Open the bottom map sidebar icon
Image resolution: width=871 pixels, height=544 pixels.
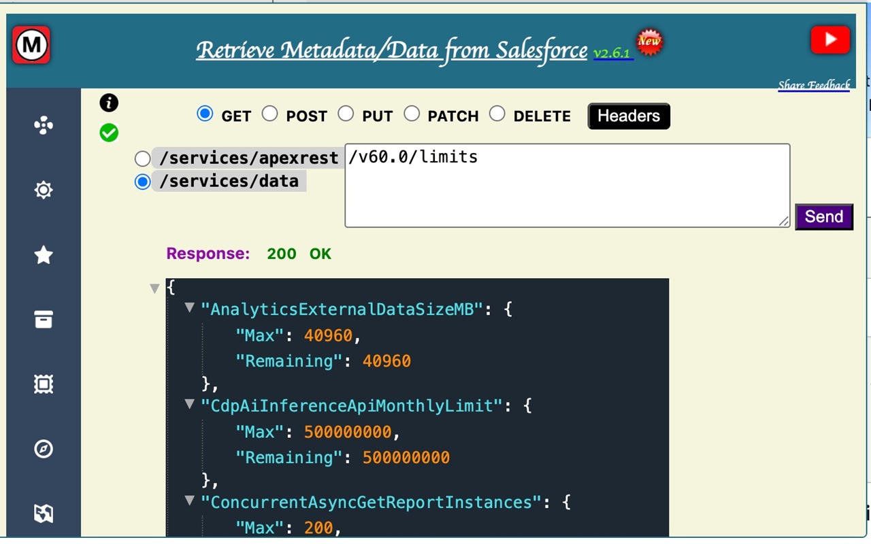pos(44,513)
